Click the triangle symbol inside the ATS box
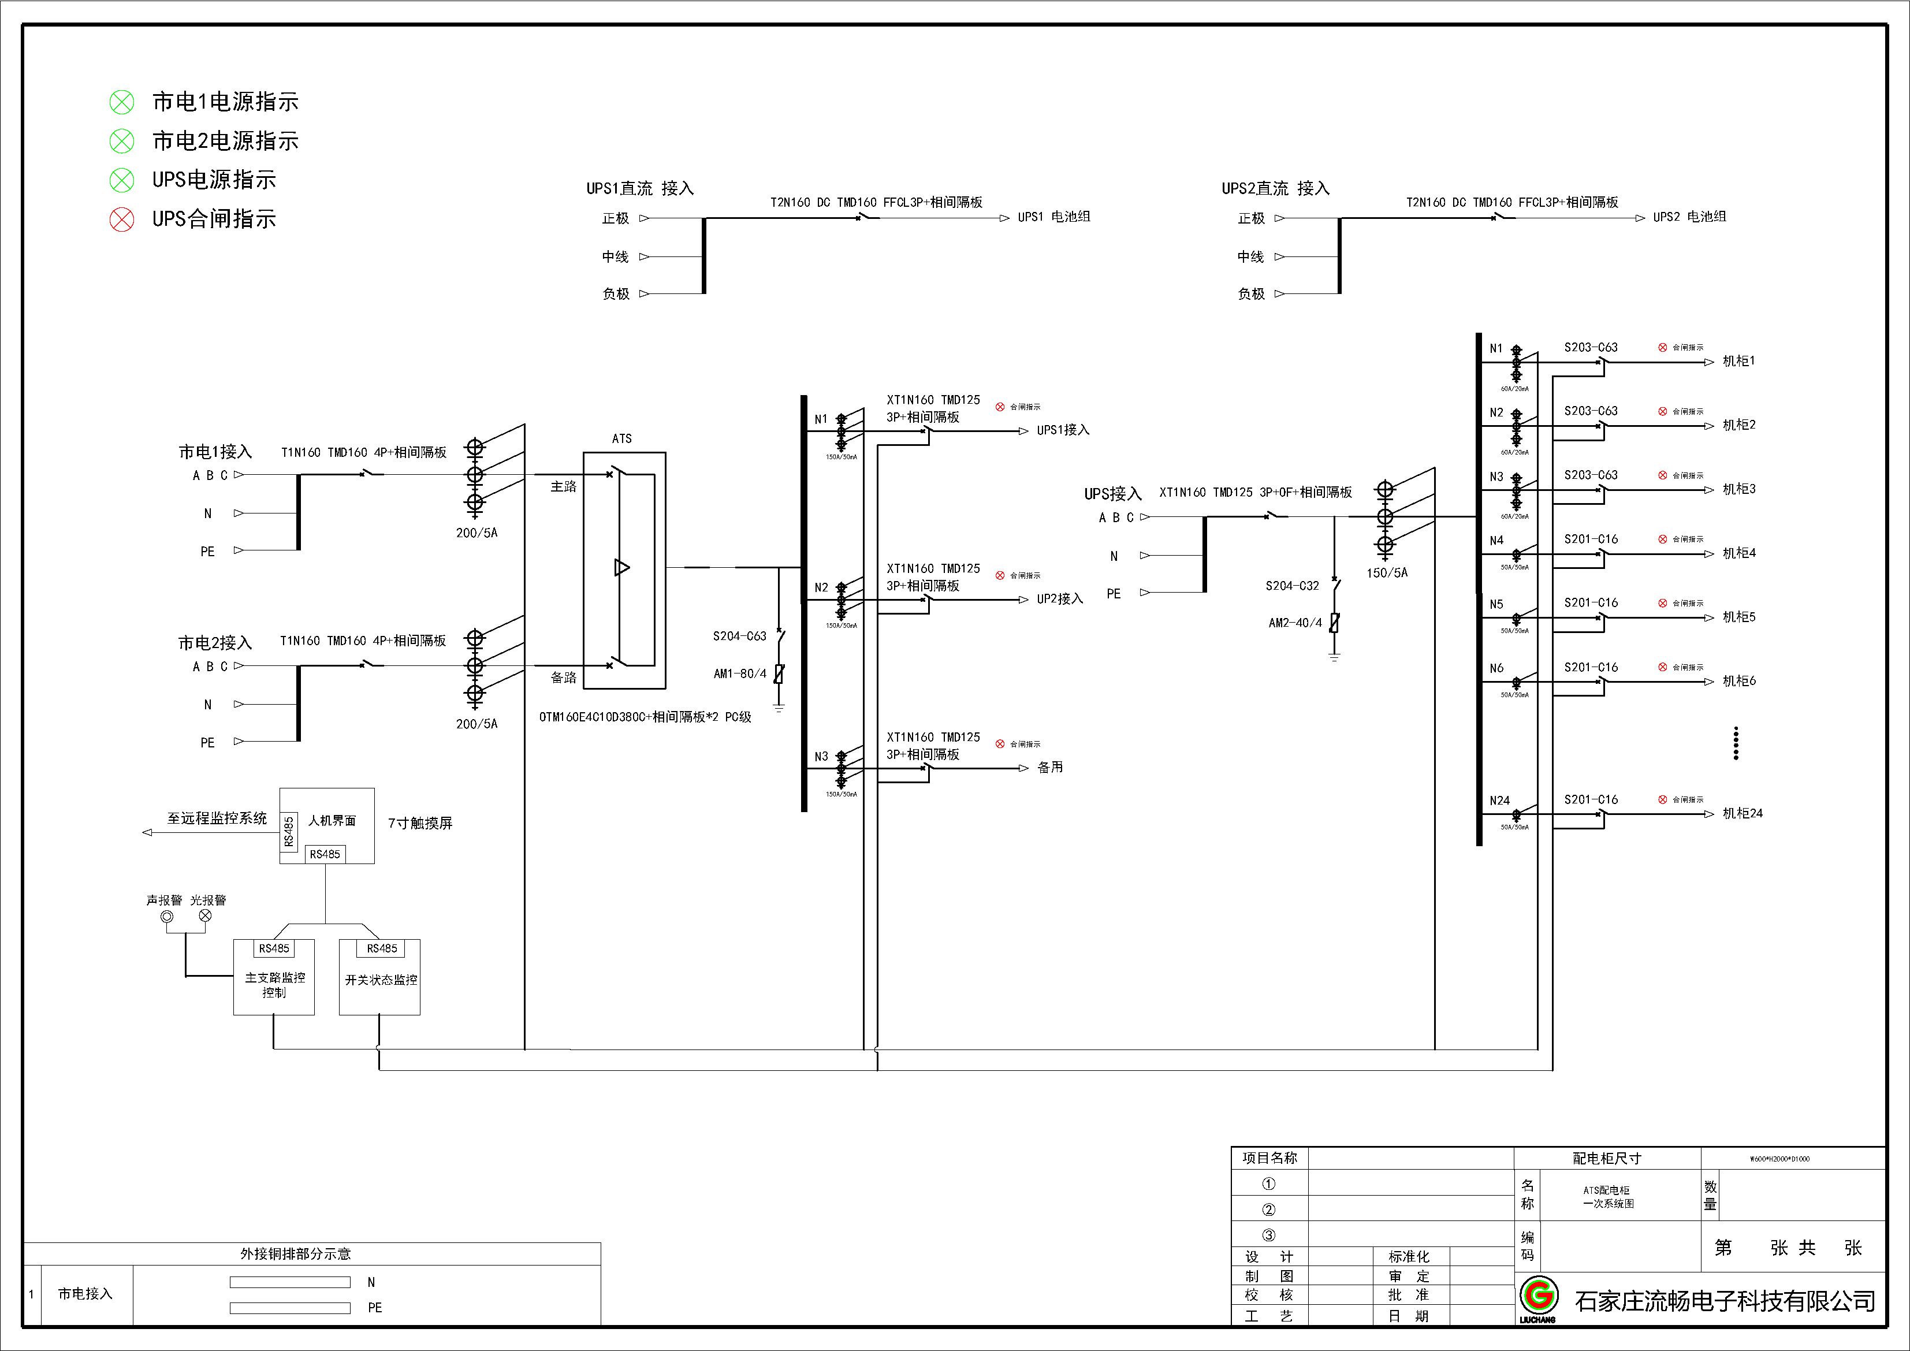This screenshot has height=1351, width=1910. (622, 567)
